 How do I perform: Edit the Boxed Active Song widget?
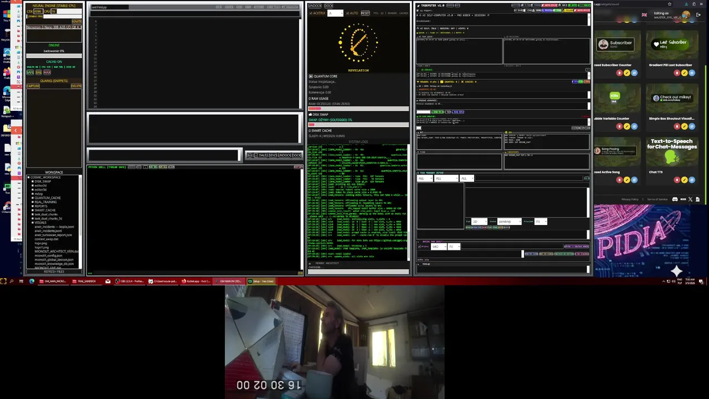627,180
